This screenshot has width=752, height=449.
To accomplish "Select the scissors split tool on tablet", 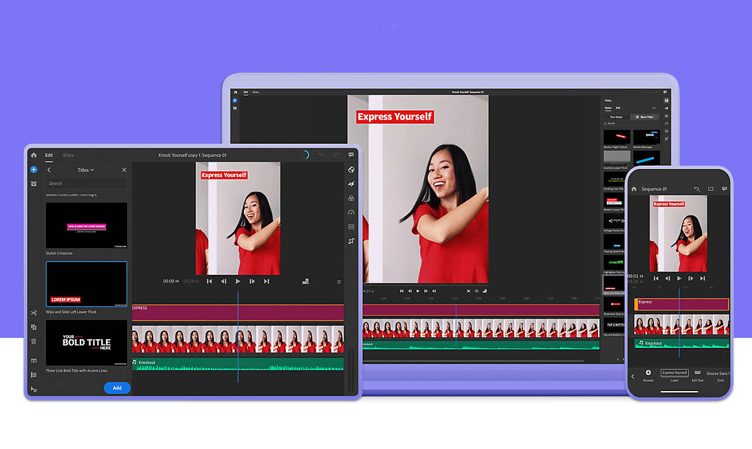I will (33, 313).
